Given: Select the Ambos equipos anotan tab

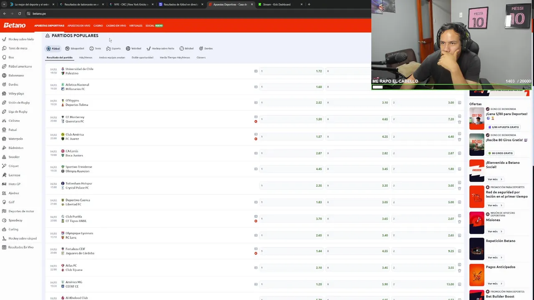Looking at the screenshot, I should coord(112,57).
